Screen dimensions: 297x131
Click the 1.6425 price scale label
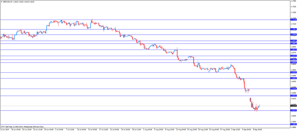(293, 82)
